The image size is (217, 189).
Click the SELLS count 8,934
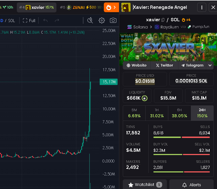point(204,133)
